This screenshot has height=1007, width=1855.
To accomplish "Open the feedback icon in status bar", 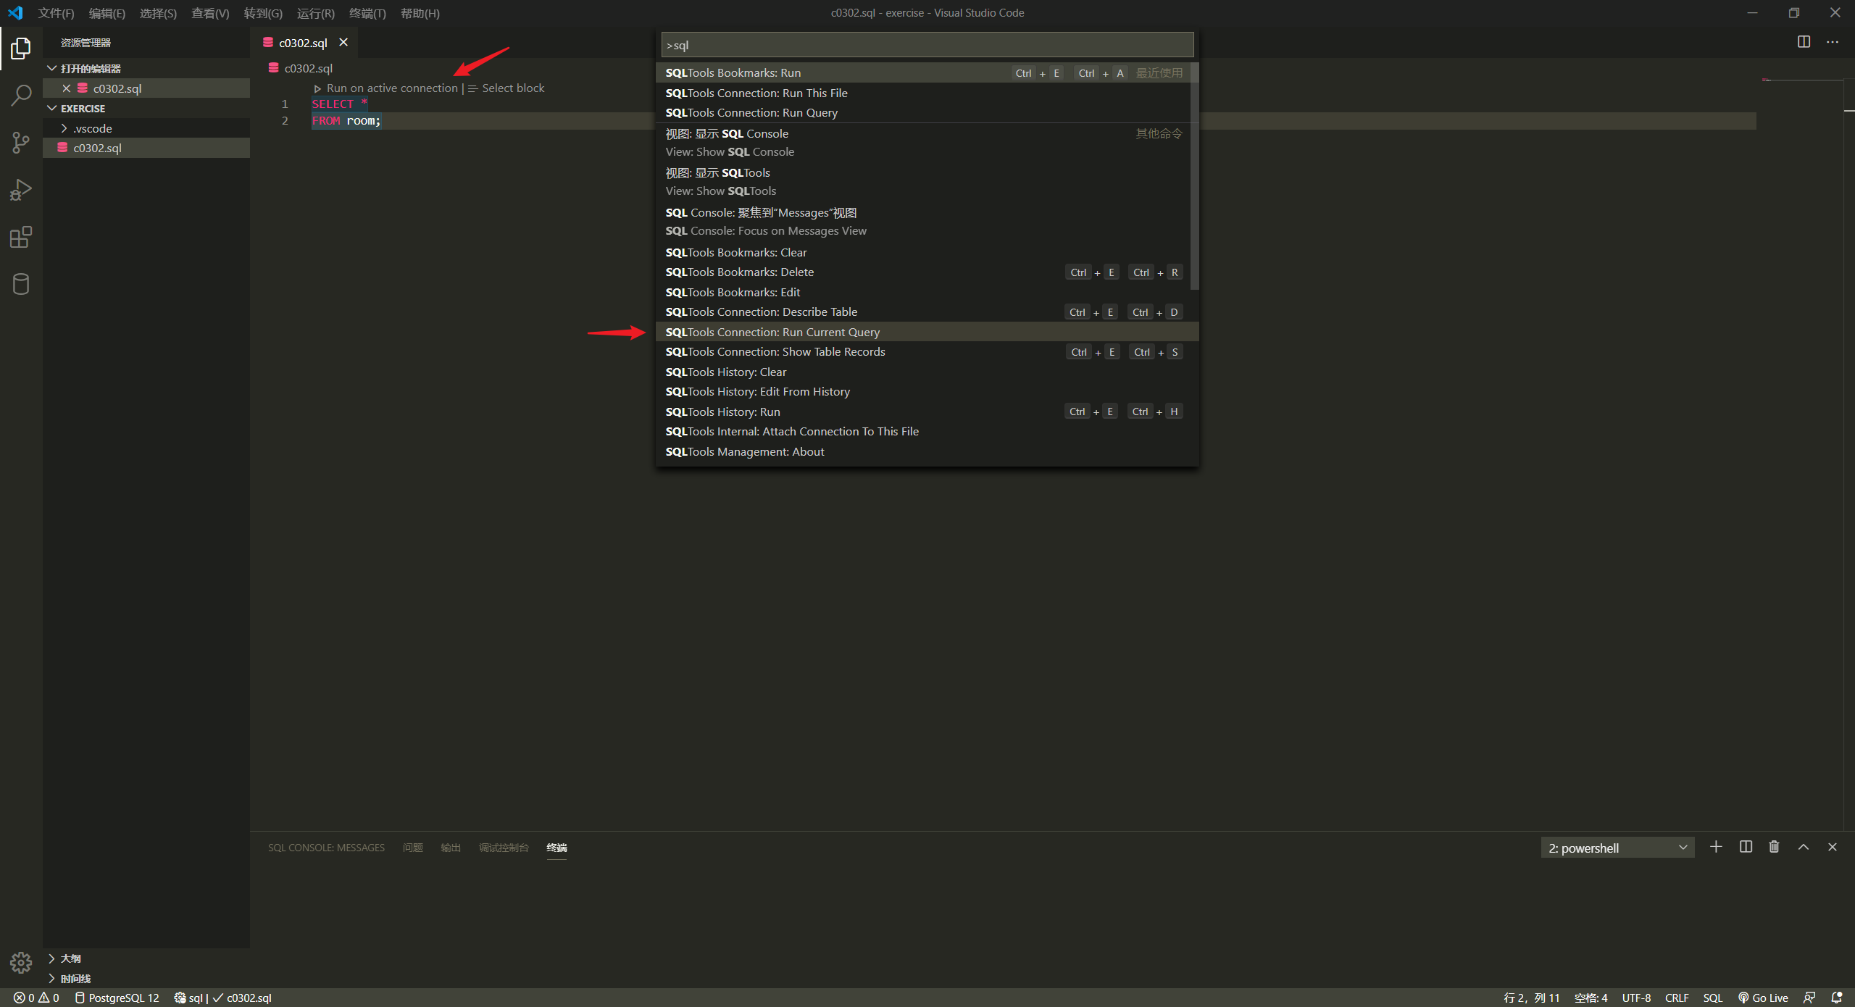I will pos(1809,998).
